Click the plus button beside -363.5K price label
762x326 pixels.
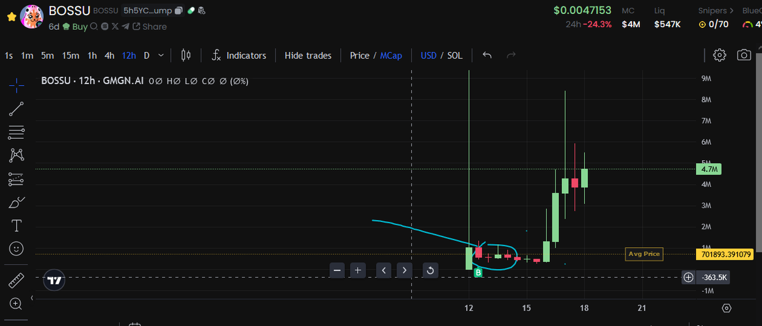coord(688,277)
